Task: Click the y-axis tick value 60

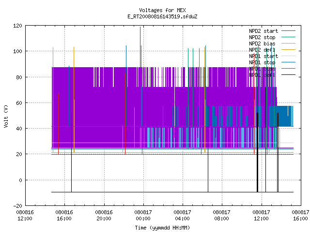Action: [x=19, y=103]
